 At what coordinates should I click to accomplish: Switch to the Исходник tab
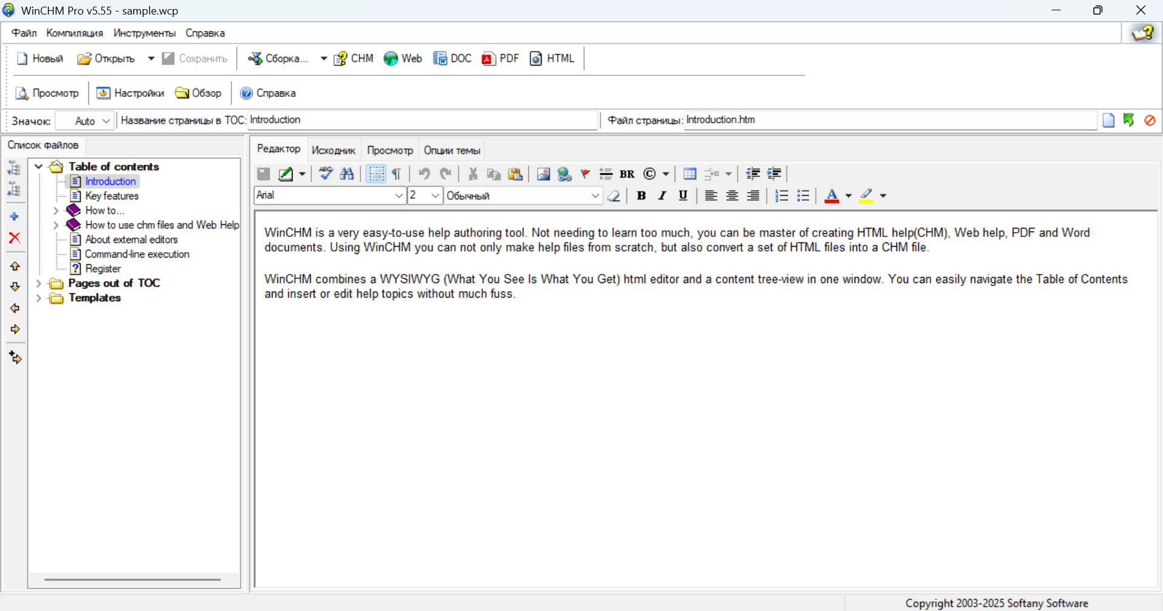click(x=333, y=150)
